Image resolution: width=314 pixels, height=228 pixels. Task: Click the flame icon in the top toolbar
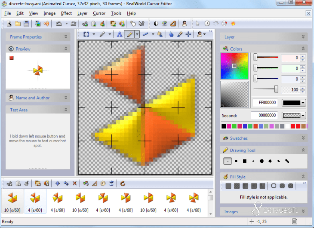(233, 24)
